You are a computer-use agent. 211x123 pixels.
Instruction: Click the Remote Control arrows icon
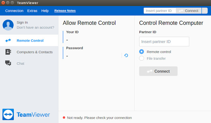(x=8, y=40)
